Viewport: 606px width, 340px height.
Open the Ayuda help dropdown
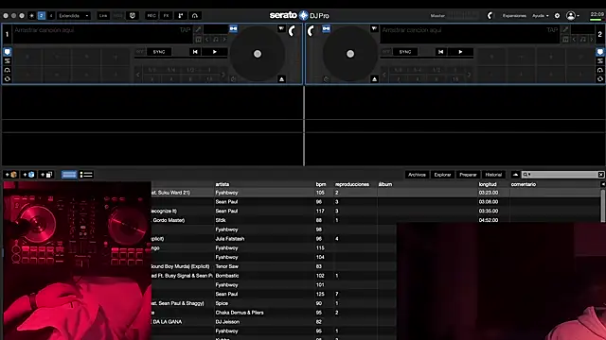[x=541, y=16]
